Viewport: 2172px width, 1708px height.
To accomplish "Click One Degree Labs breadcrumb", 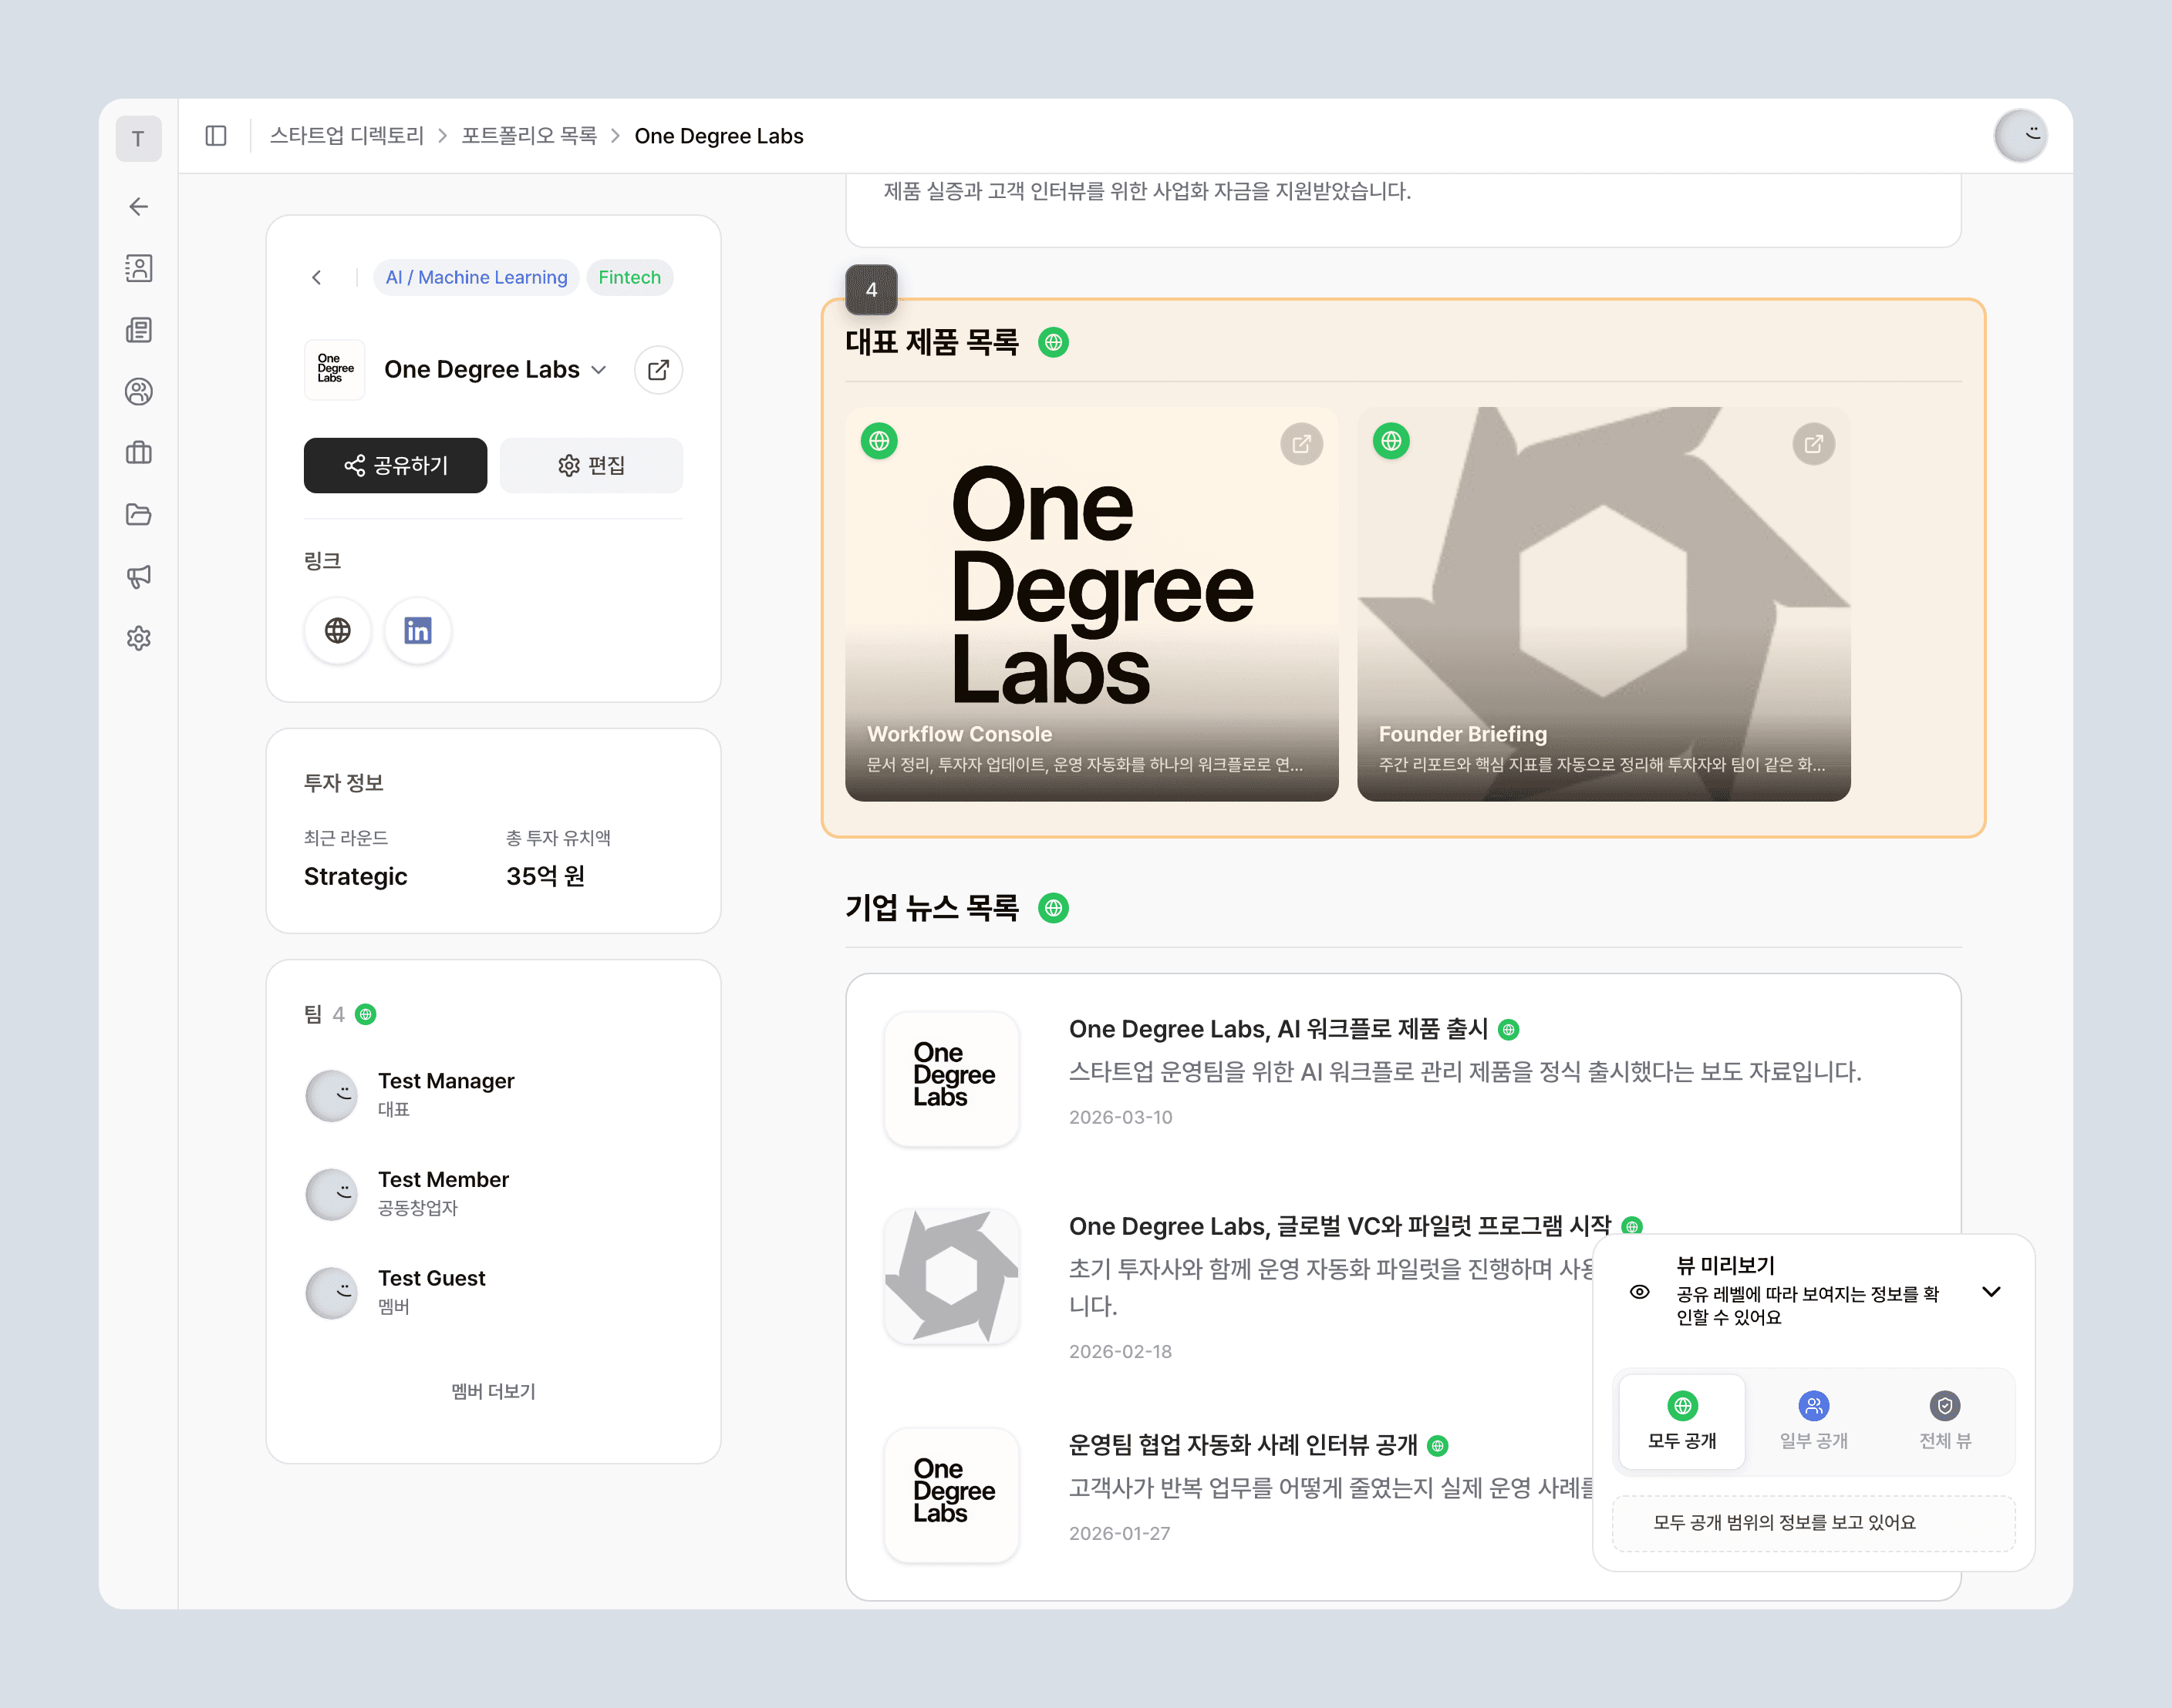I will pyautogui.click(x=718, y=136).
